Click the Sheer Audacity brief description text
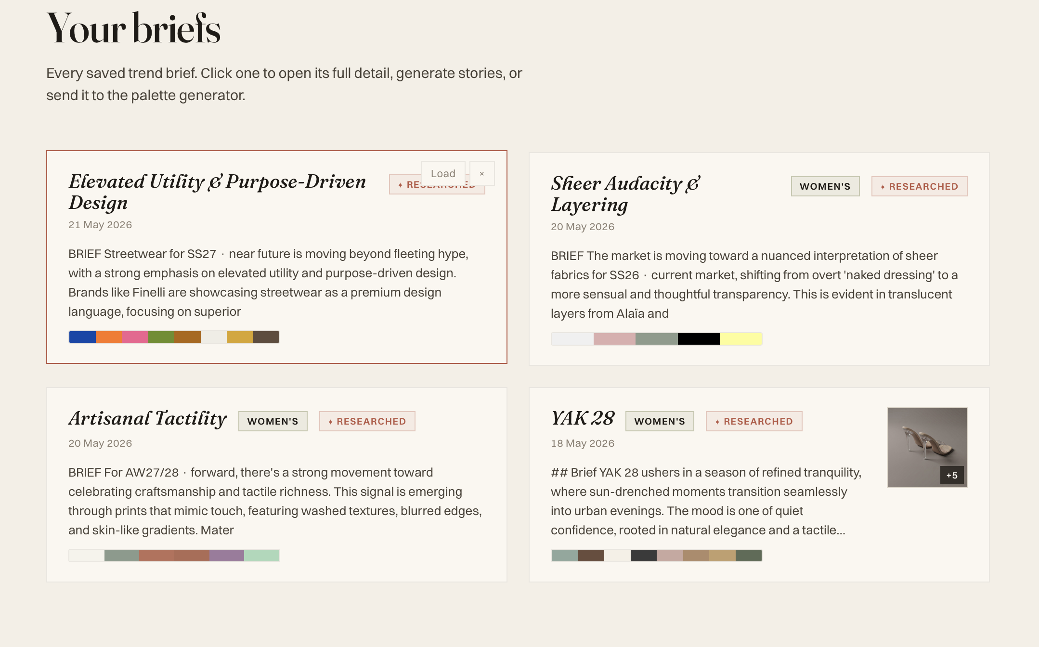This screenshot has height=647, width=1039. [x=754, y=285]
